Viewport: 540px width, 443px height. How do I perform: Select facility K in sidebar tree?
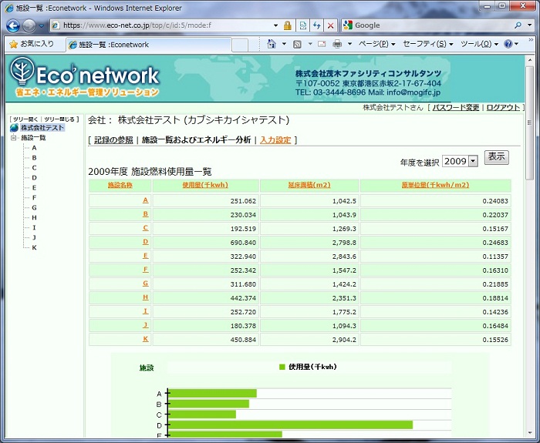click(x=34, y=247)
